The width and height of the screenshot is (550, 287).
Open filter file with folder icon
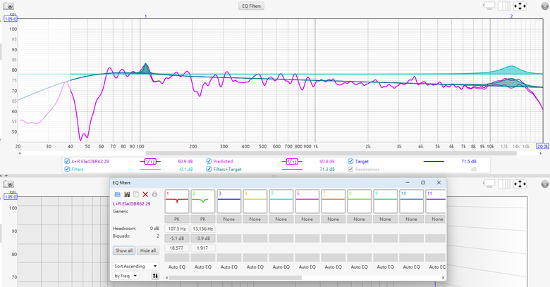click(x=118, y=194)
